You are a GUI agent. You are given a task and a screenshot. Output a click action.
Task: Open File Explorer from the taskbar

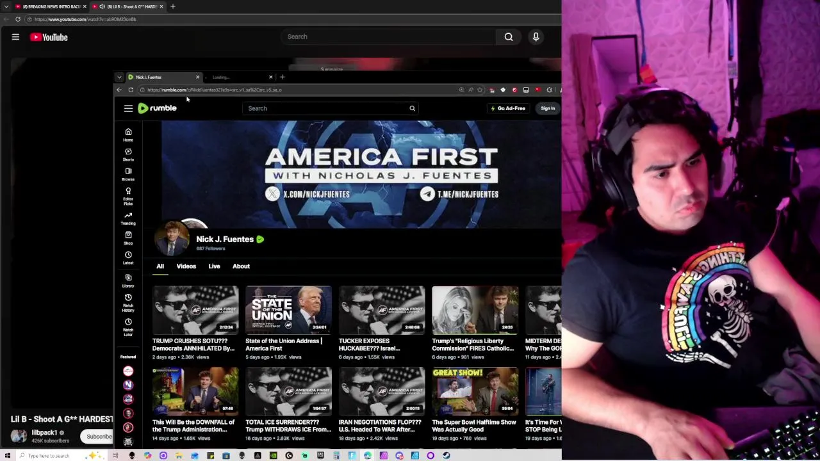click(179, 455)
